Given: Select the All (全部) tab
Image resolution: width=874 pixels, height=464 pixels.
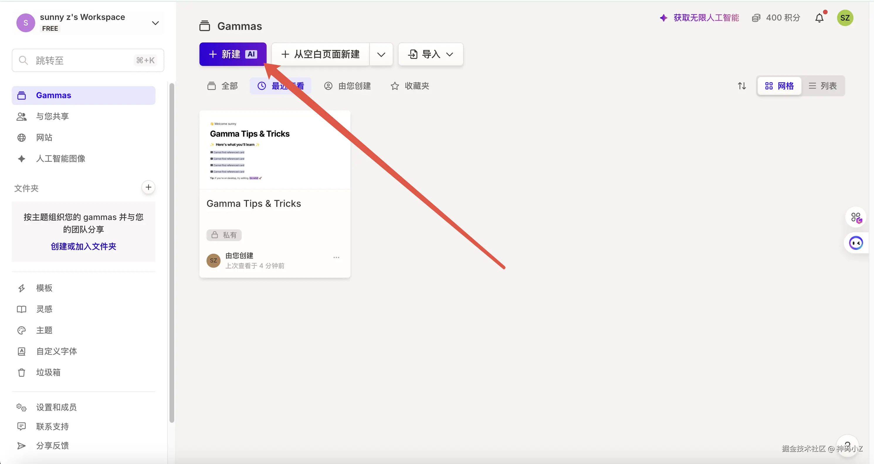Looking at the screenshot, I should tap(223, 86).
